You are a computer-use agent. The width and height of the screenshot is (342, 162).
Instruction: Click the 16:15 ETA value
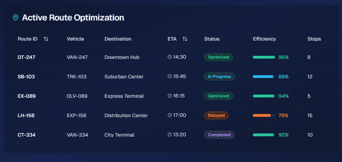pyautogui.click(x=179, y=96)
